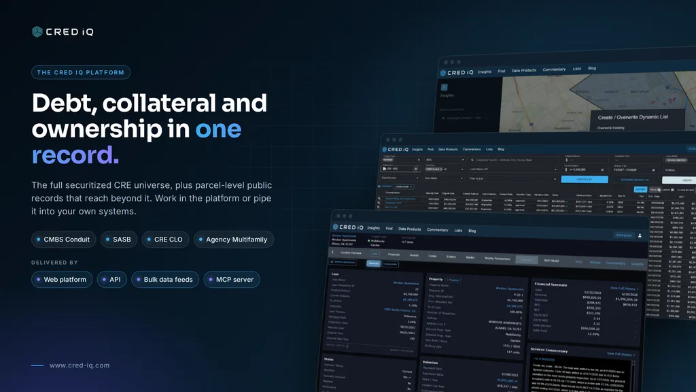Open Deal Name dropdown
This screenshot has height=392, width=696.
pyautogui.click(x=445, y=178)
